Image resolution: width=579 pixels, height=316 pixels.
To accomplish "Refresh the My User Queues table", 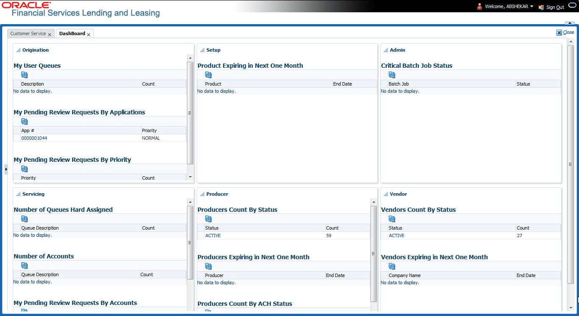I will pyautogui.click(x=25, y=75).
